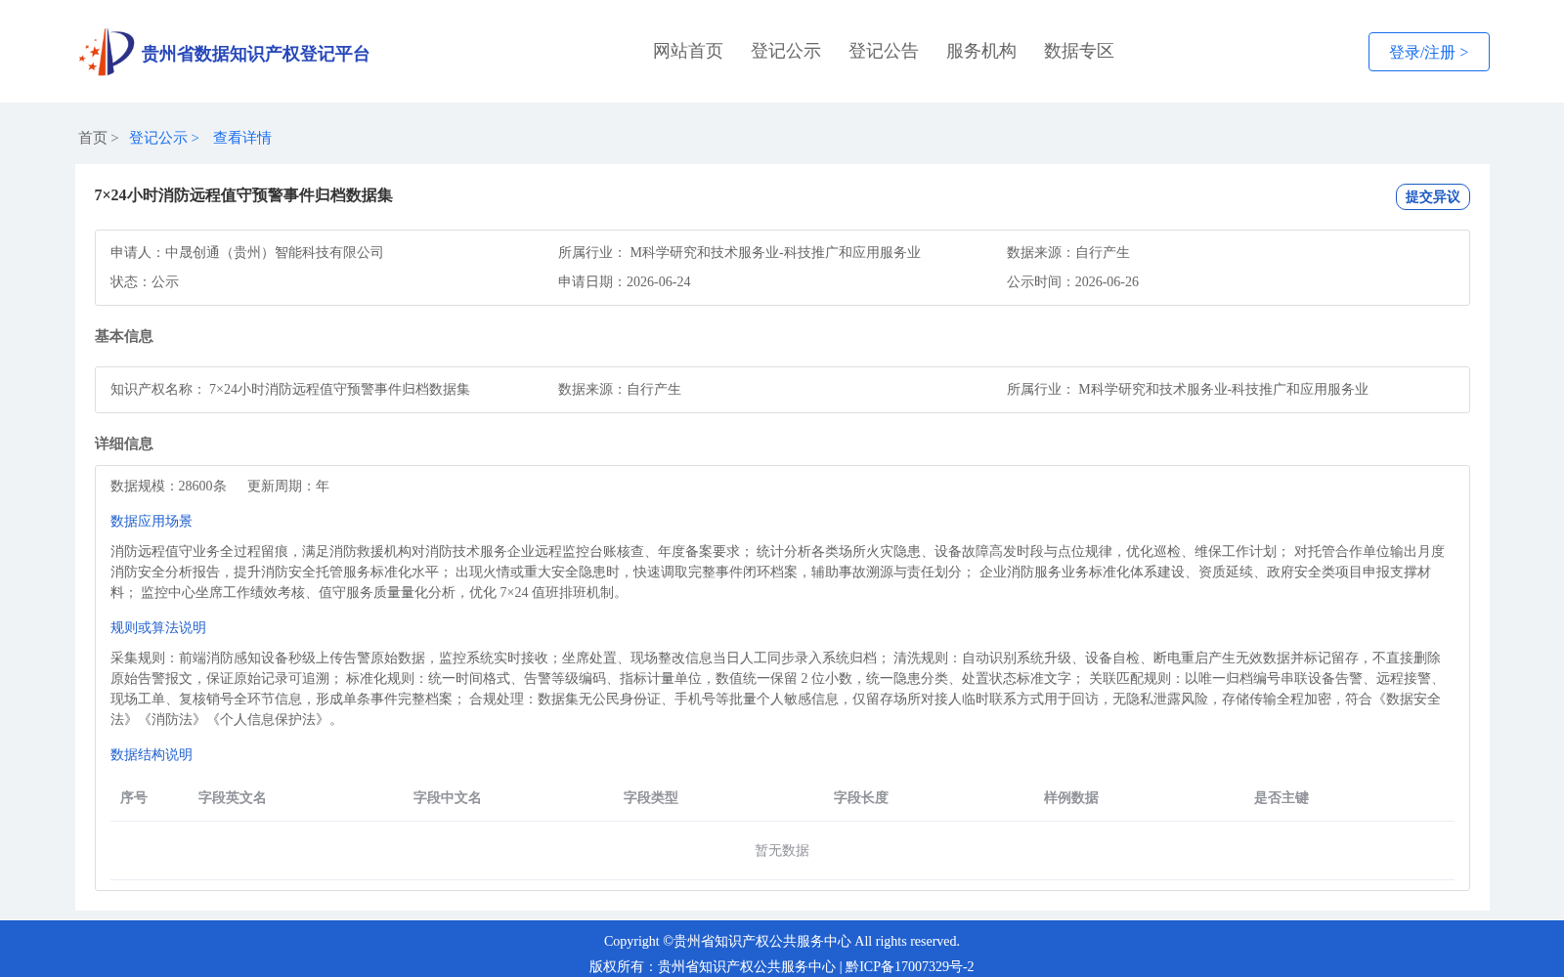This screenshot has width=1564, height=977.
Task: Click 申请日期：2026-06-24
Action: [x=625, y=281]
